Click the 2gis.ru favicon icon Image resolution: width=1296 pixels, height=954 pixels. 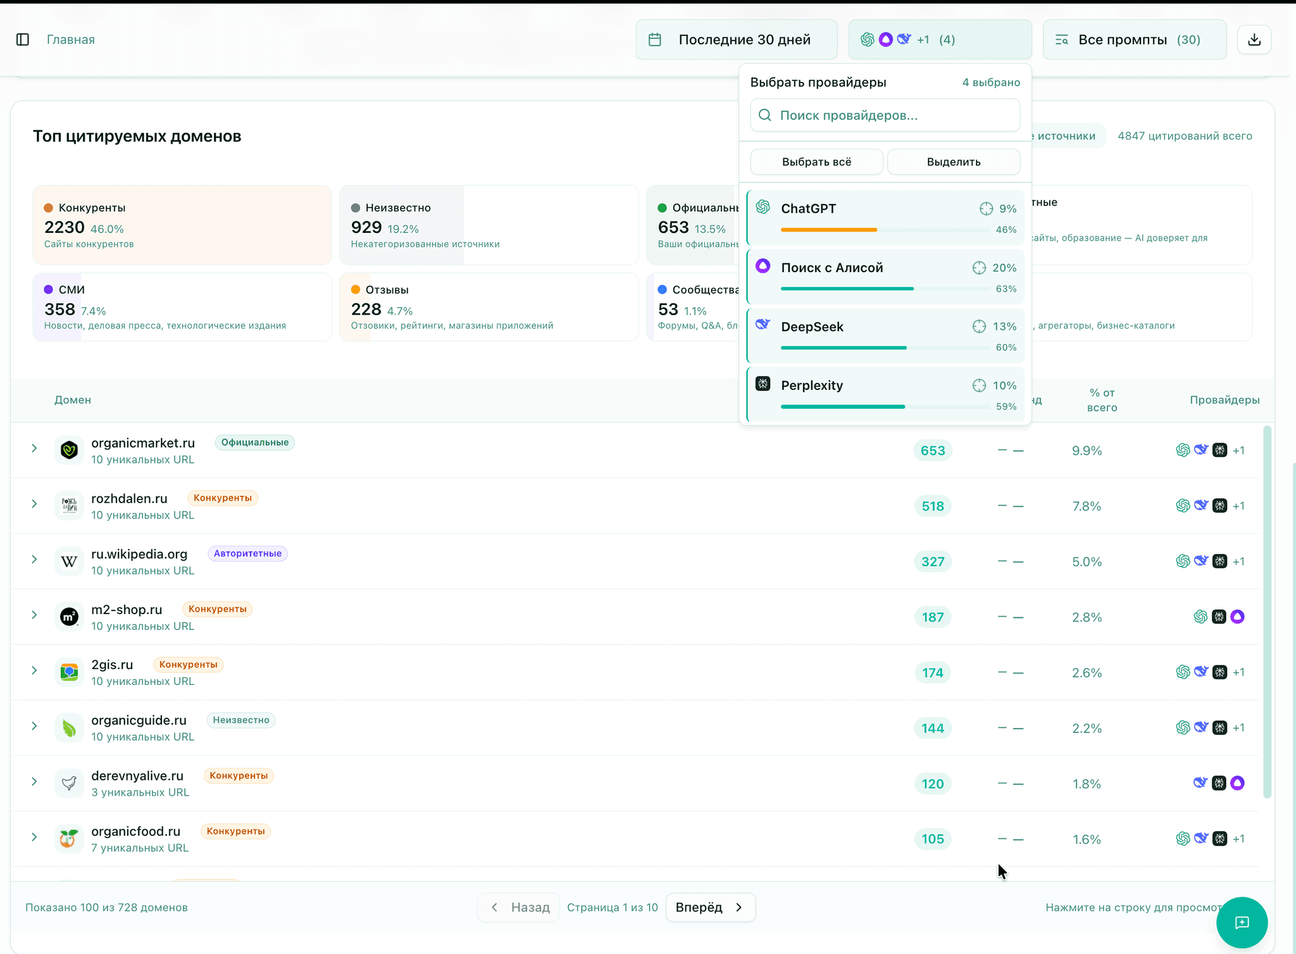tap(69, 672)
